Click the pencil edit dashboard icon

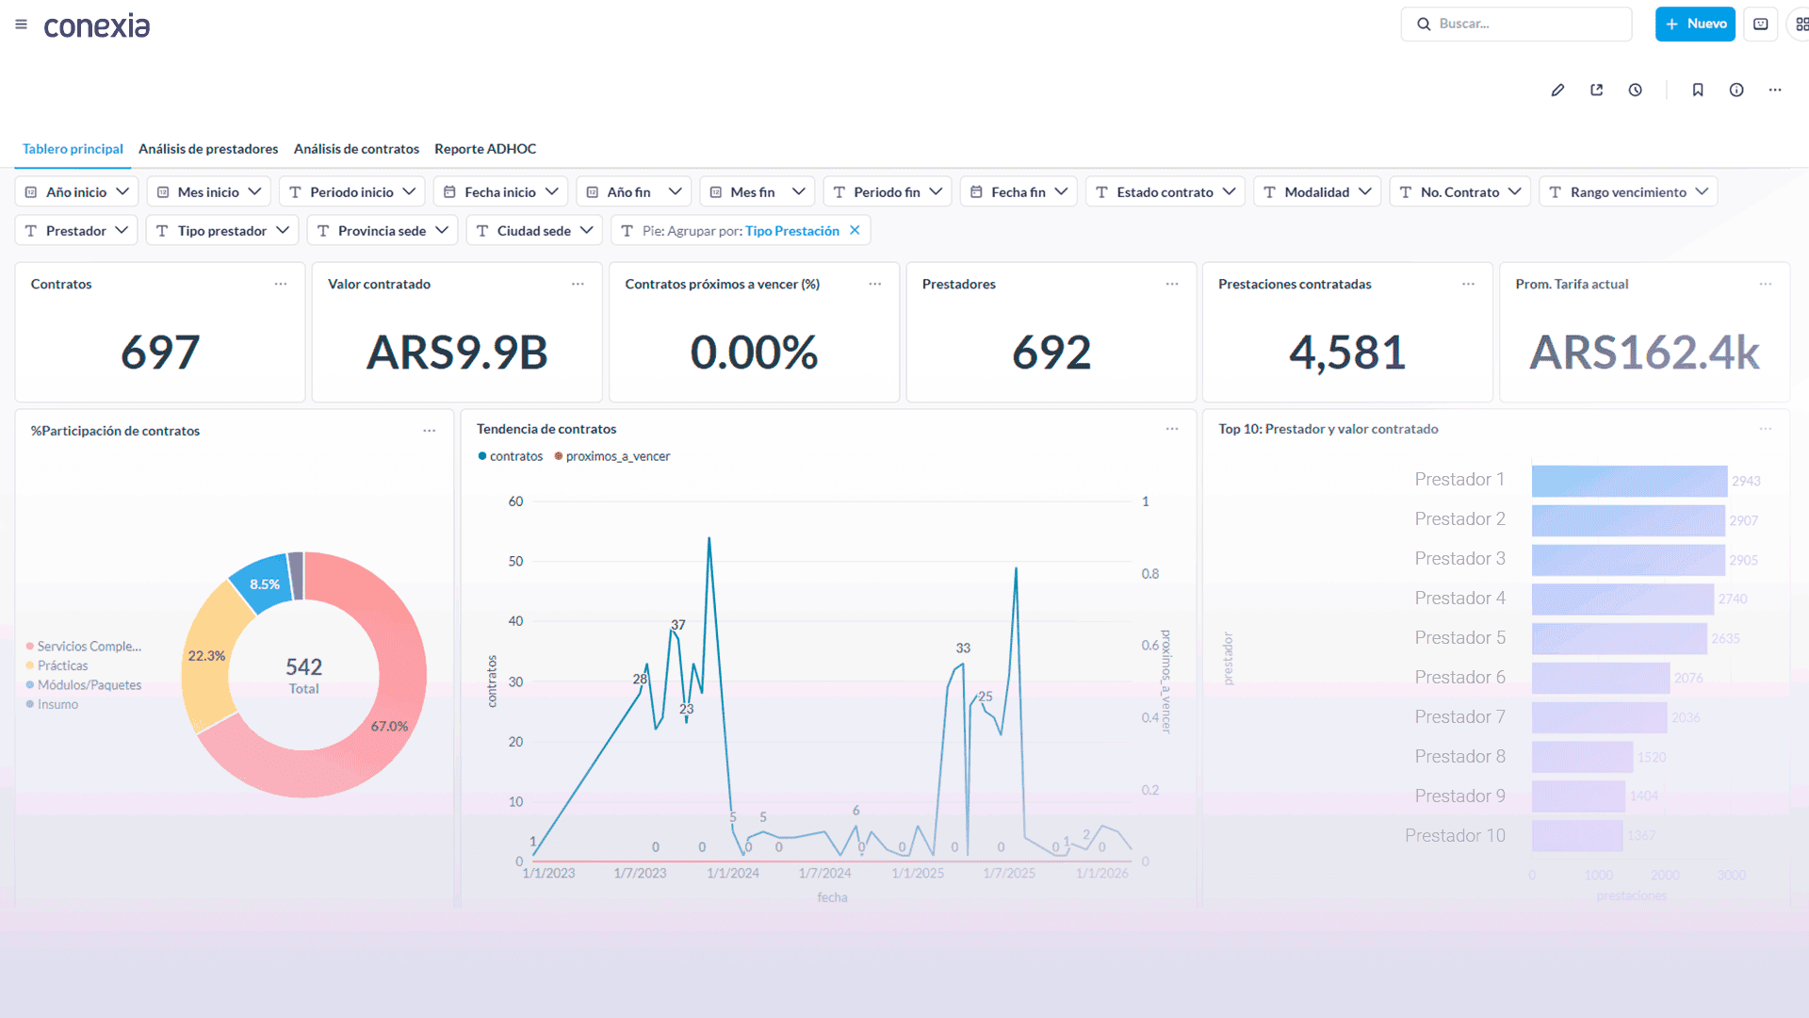pyautogui.click(x=1557, y=90)
